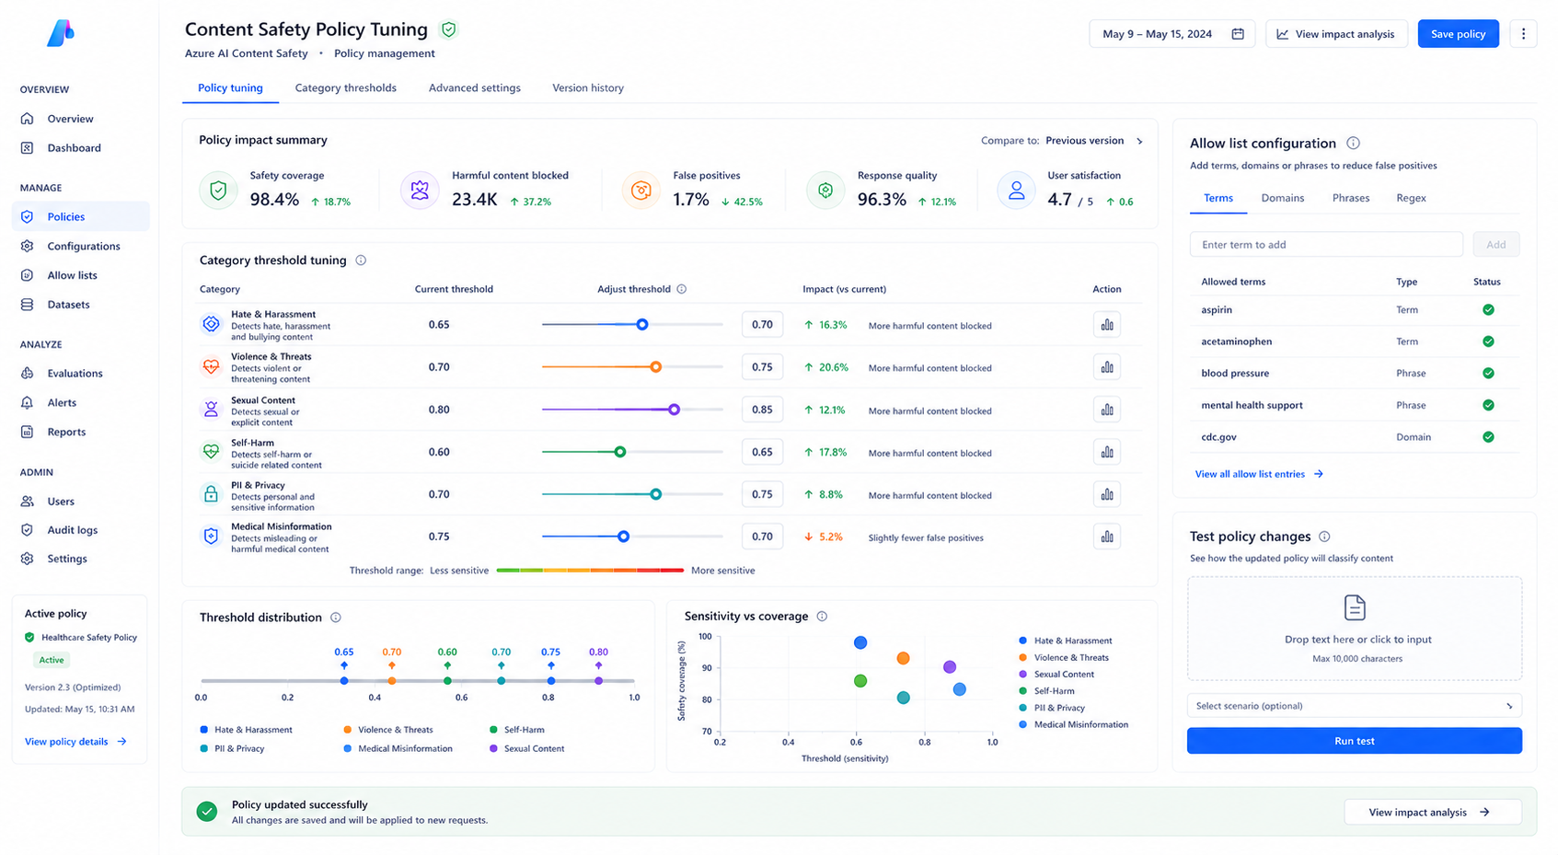Click View impact analysis in success banner
This screenshot has height=855, width=1558.
(x=1432, y=813)
